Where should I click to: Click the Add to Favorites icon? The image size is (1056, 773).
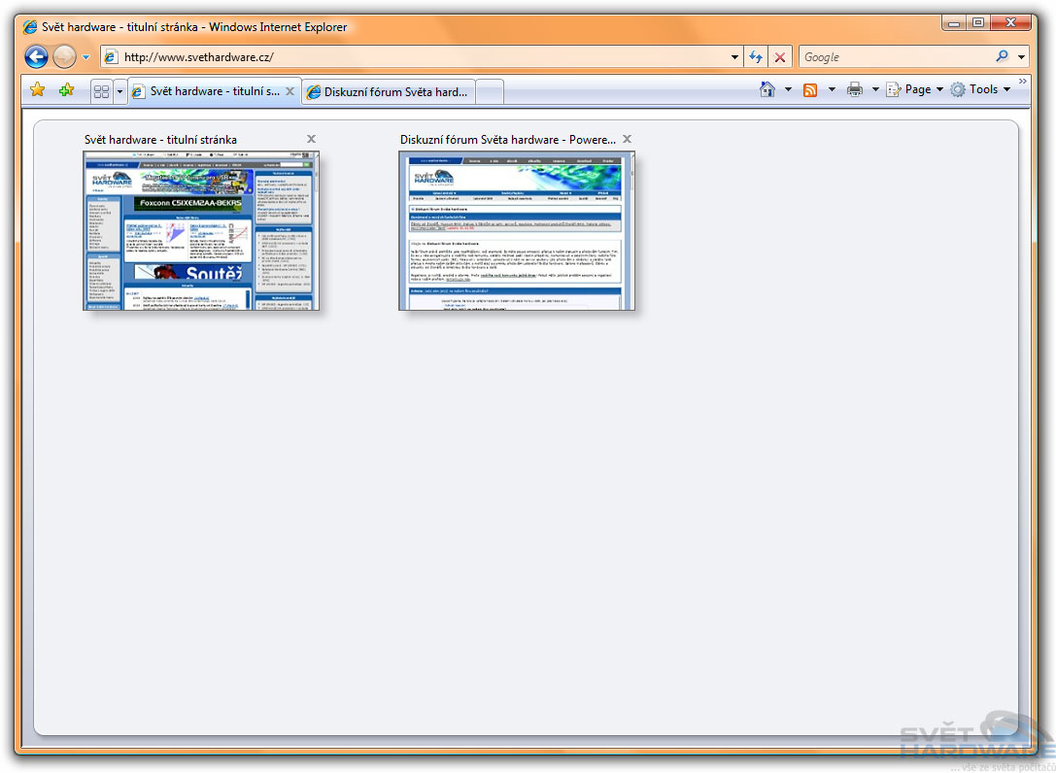point(66,90)
